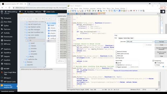This screenshot has height=94, width=167.
Task: Switch to the Replace tab in Find dialog
Action: [x=121, y=38]
